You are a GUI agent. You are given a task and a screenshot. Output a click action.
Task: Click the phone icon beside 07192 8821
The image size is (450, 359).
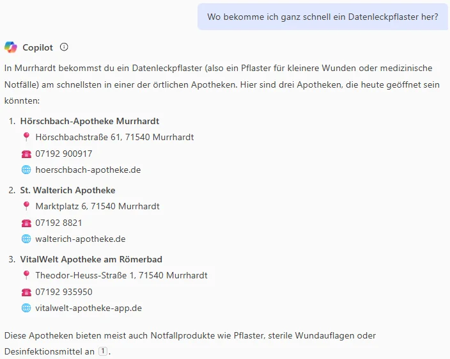click(x=26, y=223)
